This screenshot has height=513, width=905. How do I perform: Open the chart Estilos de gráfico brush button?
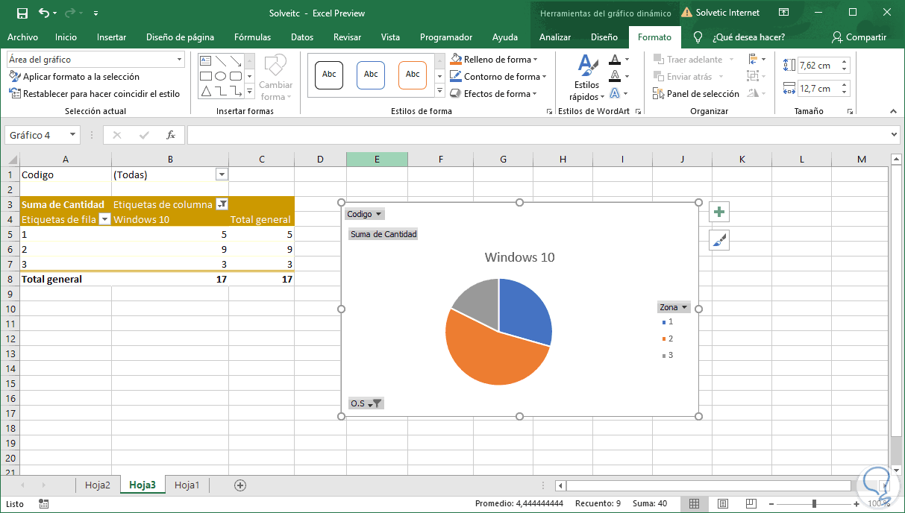718,239
